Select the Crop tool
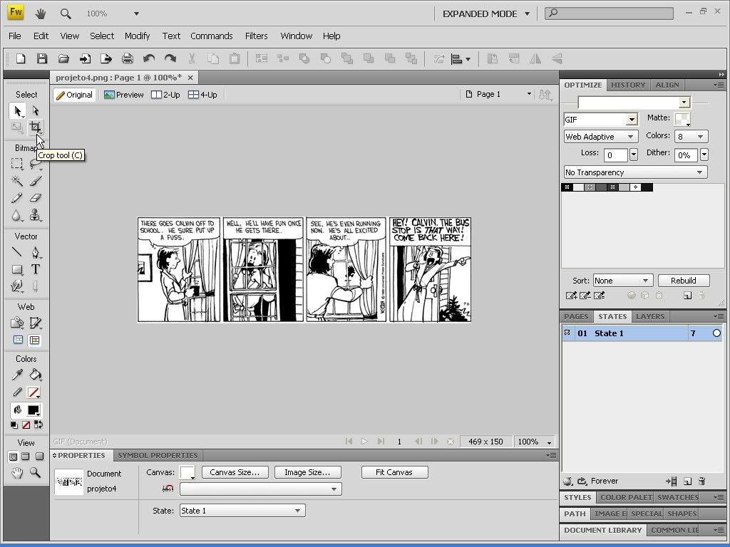730x547 pixels. [36, 127]
